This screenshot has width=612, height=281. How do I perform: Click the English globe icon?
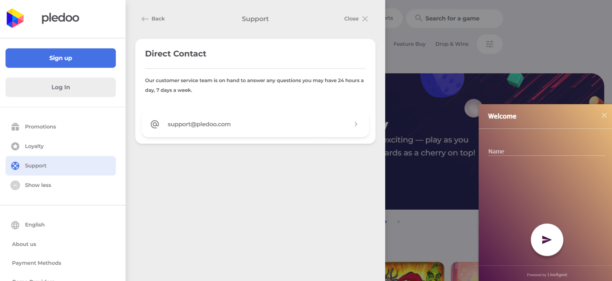coord(15,225)
